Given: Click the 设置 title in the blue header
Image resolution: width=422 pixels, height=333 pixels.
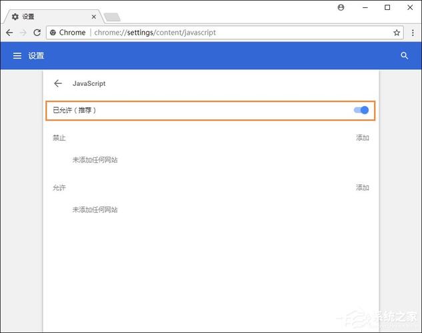Looking at the screenshot, I should [36, 56].
